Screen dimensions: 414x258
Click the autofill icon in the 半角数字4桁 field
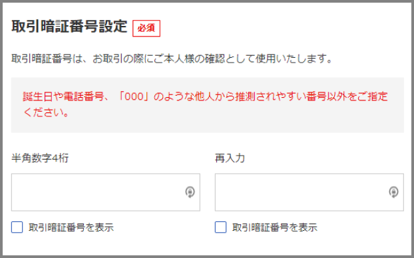pyautogui.click(x=190, y=192)
